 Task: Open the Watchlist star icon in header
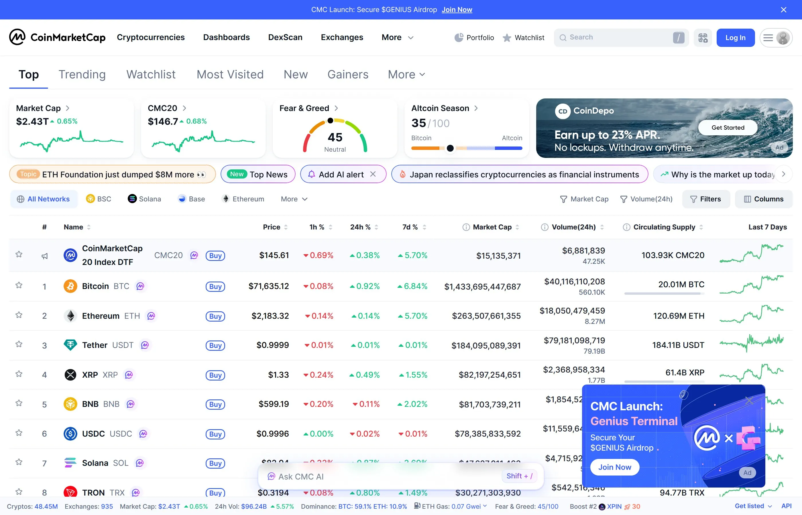click(507, 37)
